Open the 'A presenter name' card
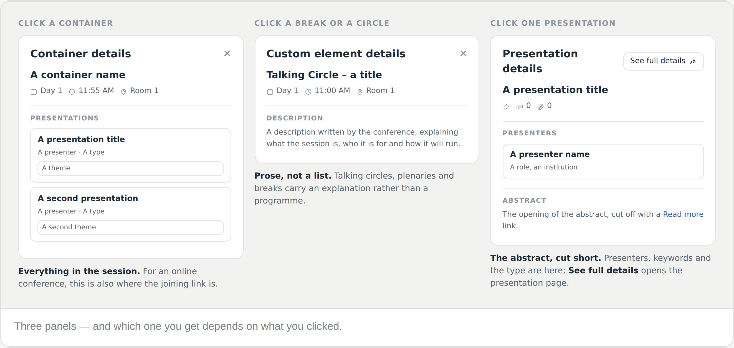The width and height of the screenshot is (734, 348). pyautogui.click(x=603, y=161)
